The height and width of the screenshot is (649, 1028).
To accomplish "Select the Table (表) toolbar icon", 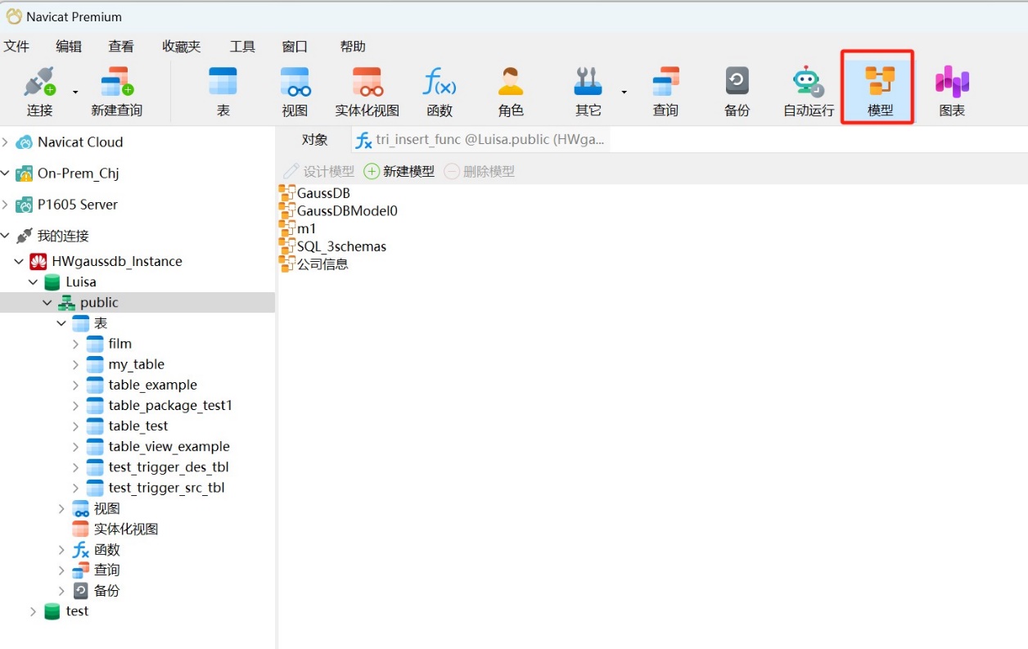I will click(x=223, y=91).
